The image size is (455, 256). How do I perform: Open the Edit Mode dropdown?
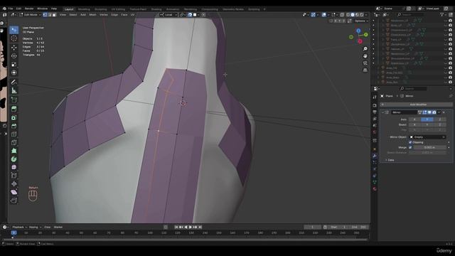(30, 14)
